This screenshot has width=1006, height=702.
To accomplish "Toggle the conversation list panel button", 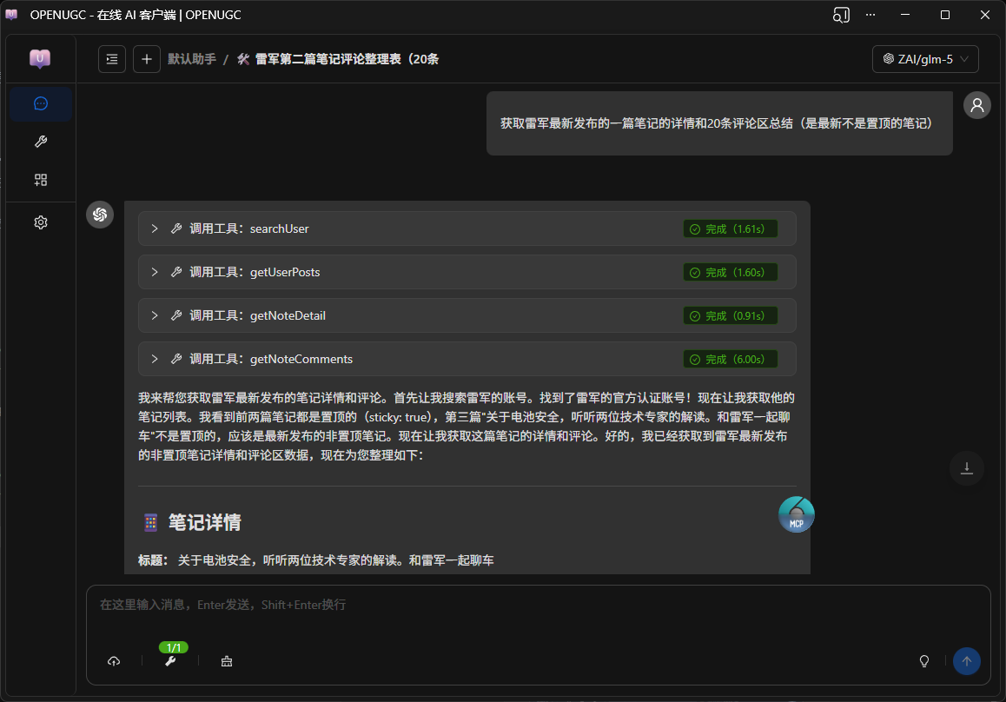I will tap(112, 59).
